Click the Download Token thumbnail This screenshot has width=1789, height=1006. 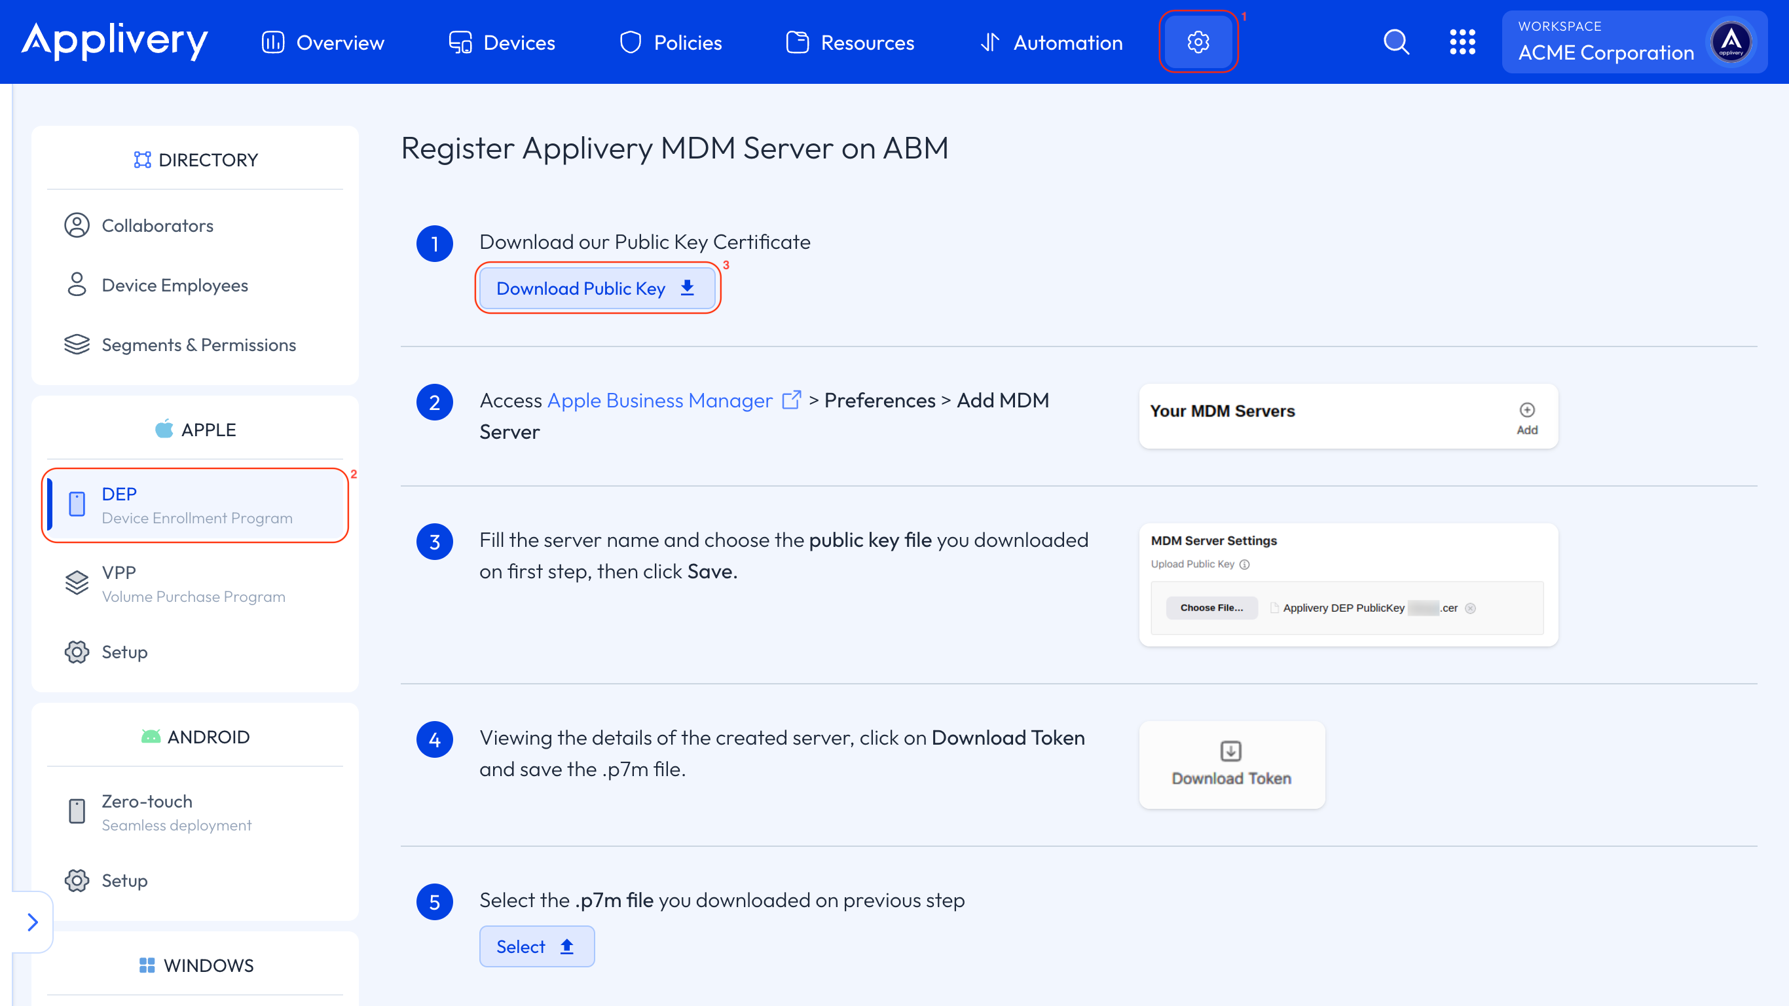click(x=1231, y=764)
